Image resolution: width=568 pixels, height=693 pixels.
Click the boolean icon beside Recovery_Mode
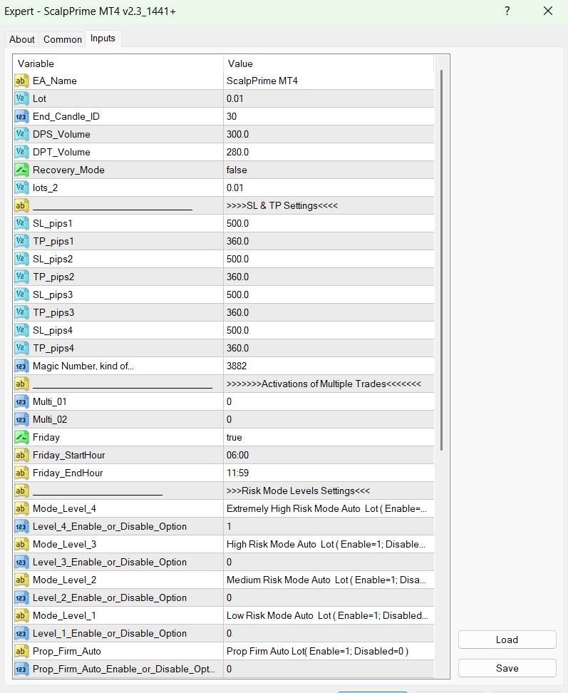click(21, 170)
